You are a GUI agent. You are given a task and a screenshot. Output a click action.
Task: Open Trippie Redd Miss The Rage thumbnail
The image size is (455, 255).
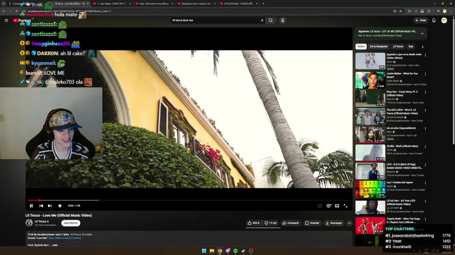click(x=370, y=225)
